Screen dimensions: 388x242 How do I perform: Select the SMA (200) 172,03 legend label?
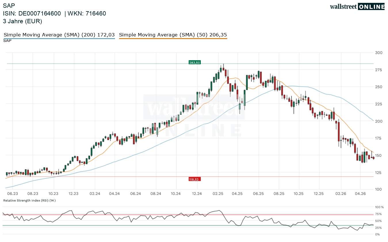[59, 35]
